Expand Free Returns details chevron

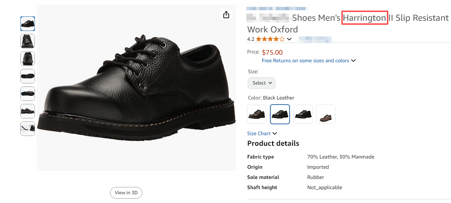tap(353, 61)
